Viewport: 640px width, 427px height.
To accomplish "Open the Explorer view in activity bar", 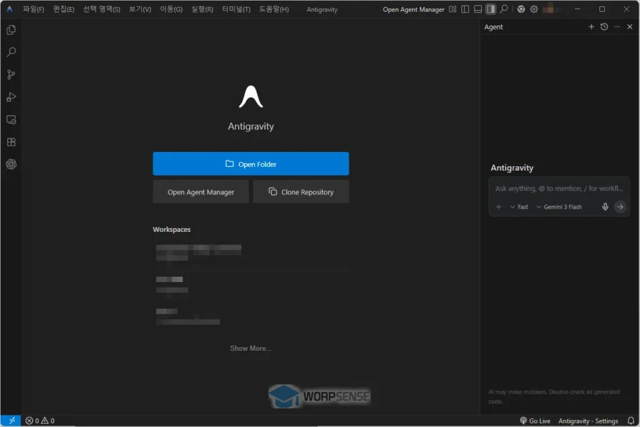I will point(11,30).
